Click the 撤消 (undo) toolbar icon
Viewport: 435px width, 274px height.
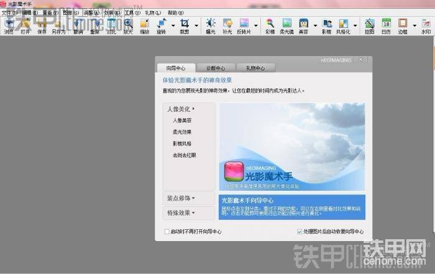click(78, 26)
